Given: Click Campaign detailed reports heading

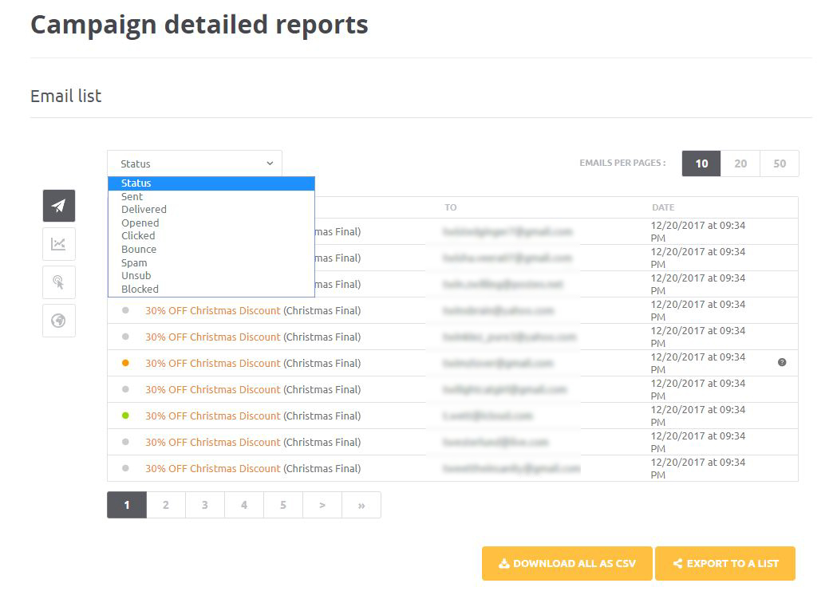Looking at the screenshot, I should click(199, 25).
